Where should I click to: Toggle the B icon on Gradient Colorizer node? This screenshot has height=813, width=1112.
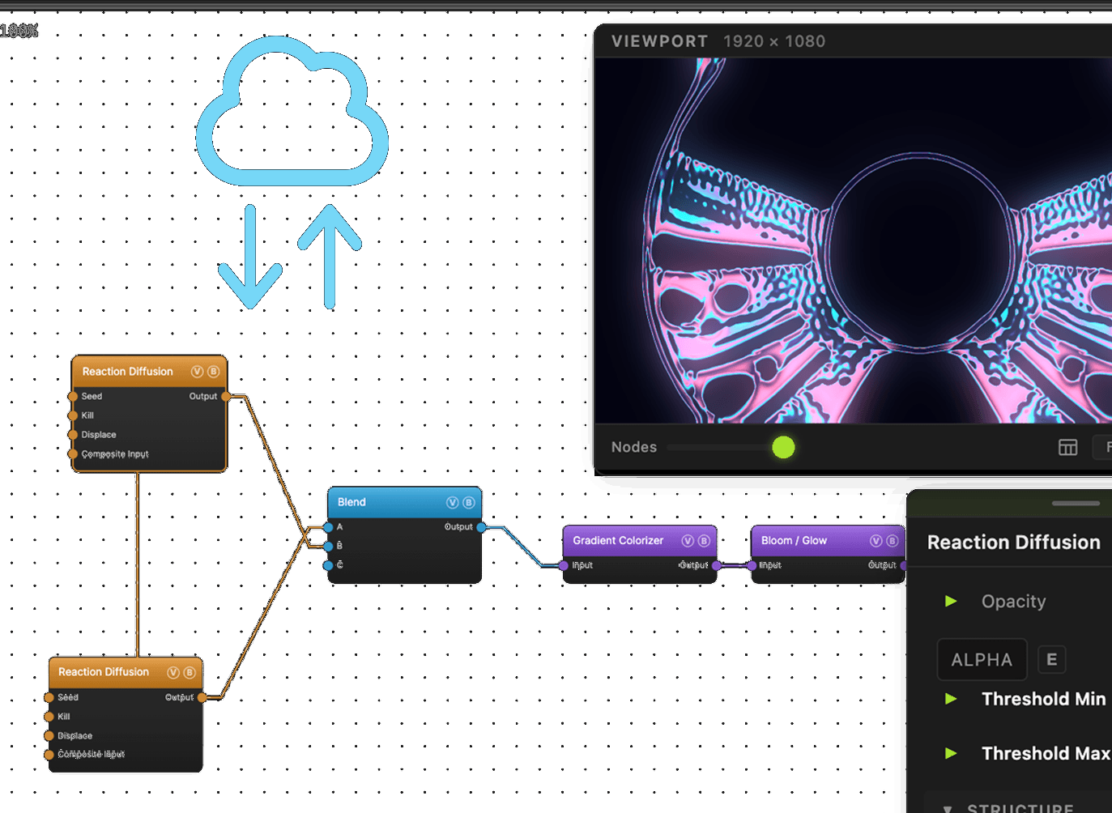pyautogui.click(x=704, y=540)
